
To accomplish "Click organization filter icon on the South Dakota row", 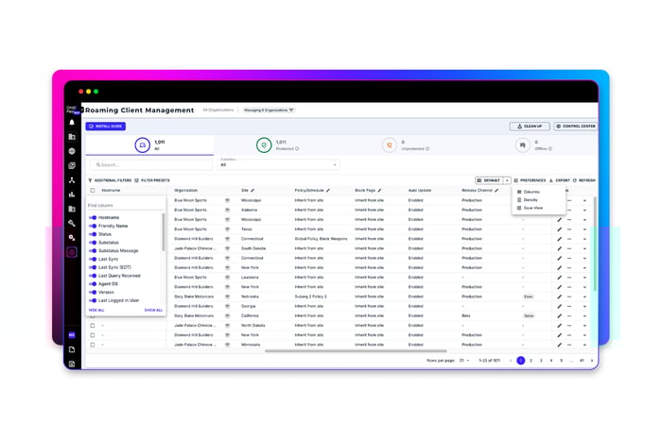I will tap(227, 248).
